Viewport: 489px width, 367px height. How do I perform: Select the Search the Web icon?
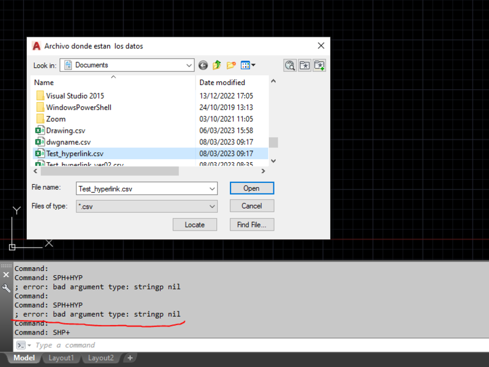click(290, 65)
